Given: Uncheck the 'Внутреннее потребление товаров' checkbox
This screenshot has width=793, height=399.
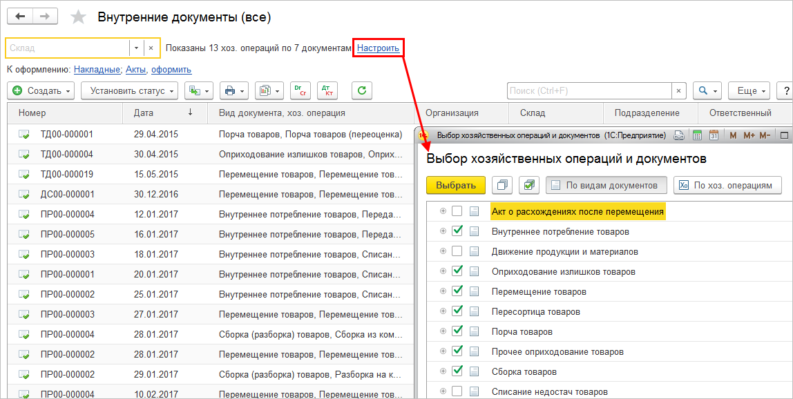Looking at the screenshot, I should click(457, 231).
